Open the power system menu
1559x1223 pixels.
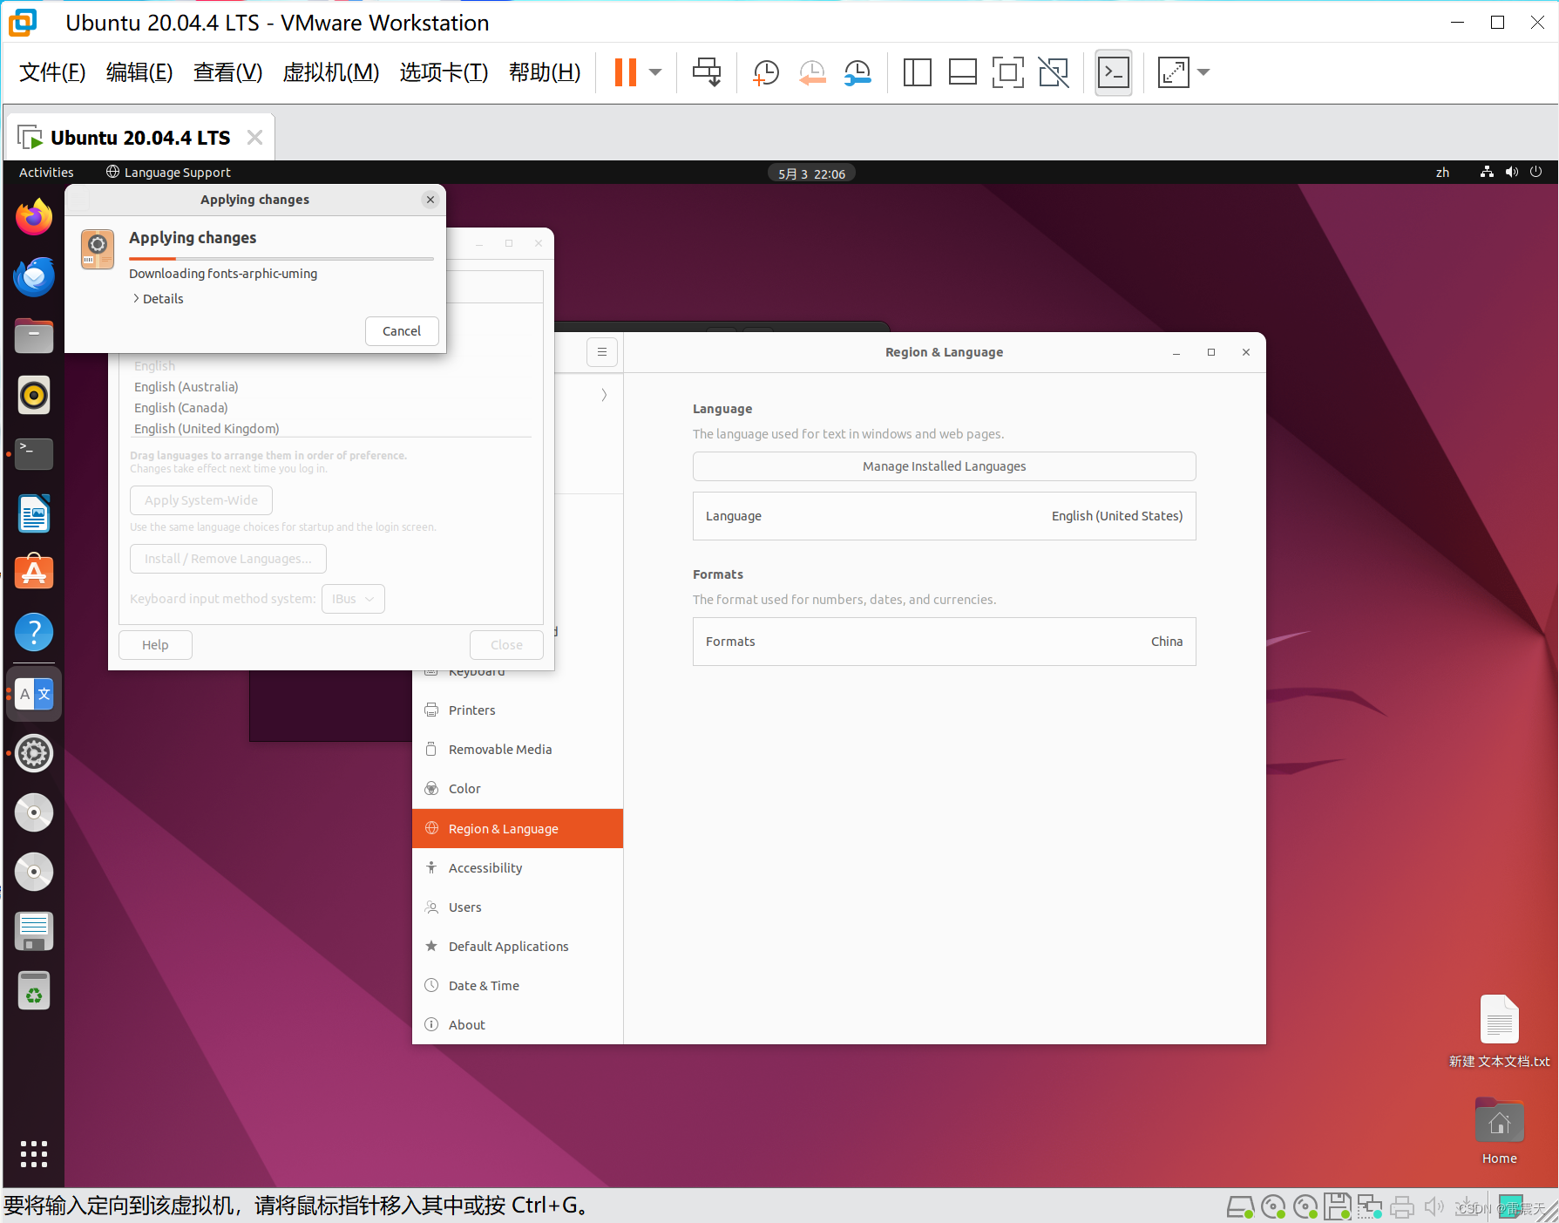click(x=1535, y=173)
